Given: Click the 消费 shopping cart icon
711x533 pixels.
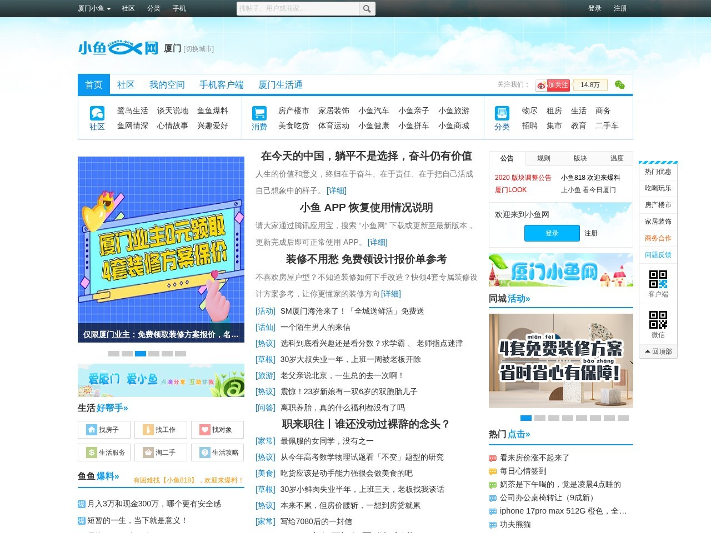Looking at the screenshot, I should 259,113.
